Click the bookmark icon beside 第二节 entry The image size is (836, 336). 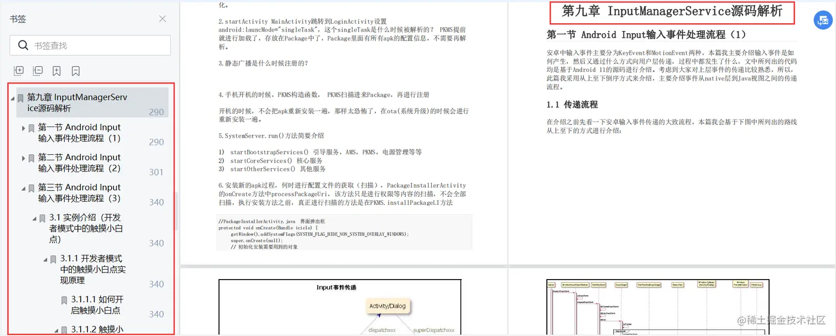pyautogui.click(x=30, y=158)
